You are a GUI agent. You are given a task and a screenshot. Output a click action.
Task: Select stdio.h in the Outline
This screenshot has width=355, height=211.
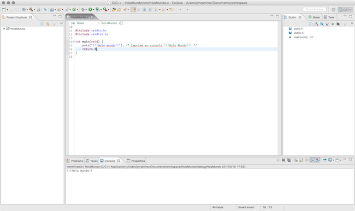298,29
